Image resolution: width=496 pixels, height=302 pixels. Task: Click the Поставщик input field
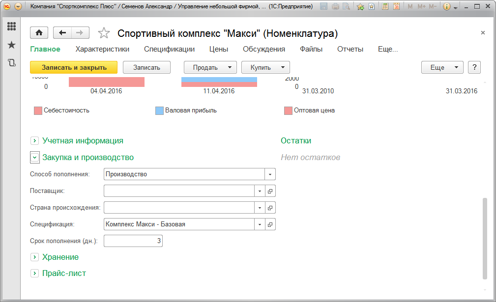tap(179, 191)
